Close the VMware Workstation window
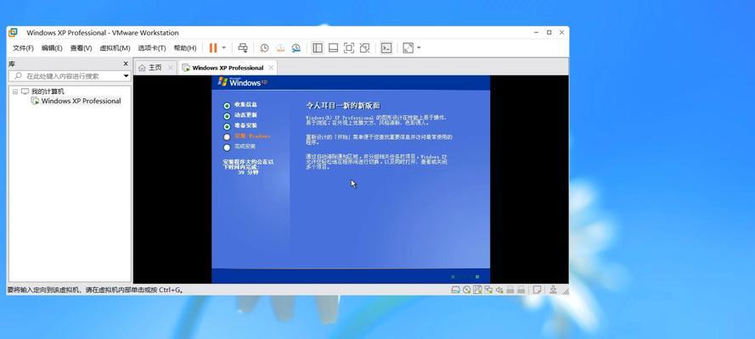The image size is (755, 339). [561, 33]
